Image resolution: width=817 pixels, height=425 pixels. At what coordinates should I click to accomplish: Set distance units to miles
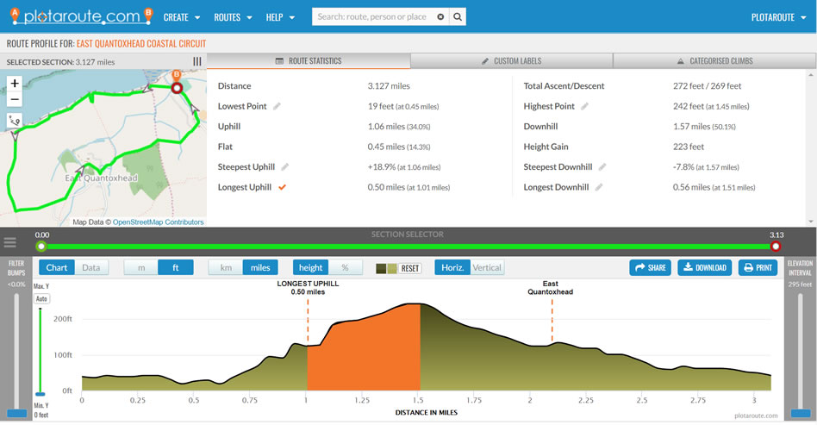pyautogui.click(x=260, y=267)
